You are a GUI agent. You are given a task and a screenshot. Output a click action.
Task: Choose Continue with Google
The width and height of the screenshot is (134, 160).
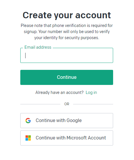pos(67,121)
